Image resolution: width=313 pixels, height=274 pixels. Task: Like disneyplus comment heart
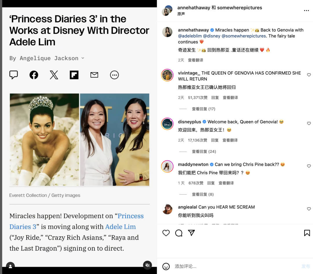click(309, 124)
